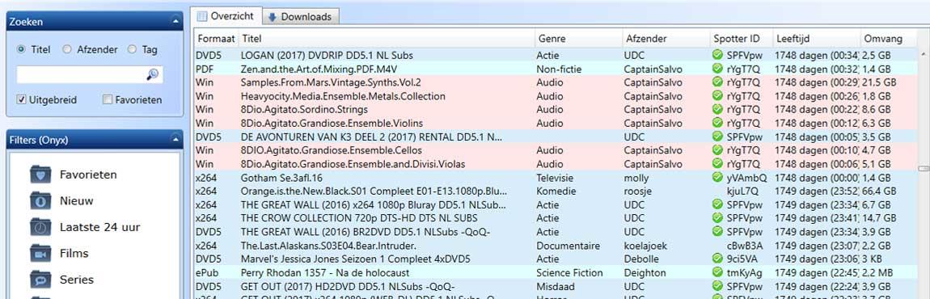Click the search text input field
Image resolution: width=930 pixels, height=299 pixels.
82,74
